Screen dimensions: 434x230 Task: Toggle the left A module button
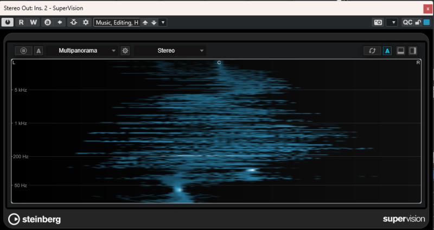39,50
